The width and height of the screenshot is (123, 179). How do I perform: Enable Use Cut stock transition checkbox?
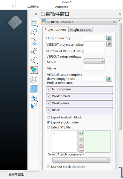click(x=48, y=166)
